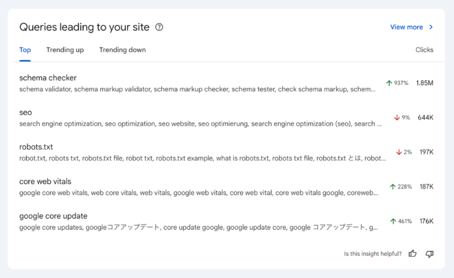This screenshot has width=454, height=278.
Task: Switch to the Trending down tab
Action: (x=122, y=50)
